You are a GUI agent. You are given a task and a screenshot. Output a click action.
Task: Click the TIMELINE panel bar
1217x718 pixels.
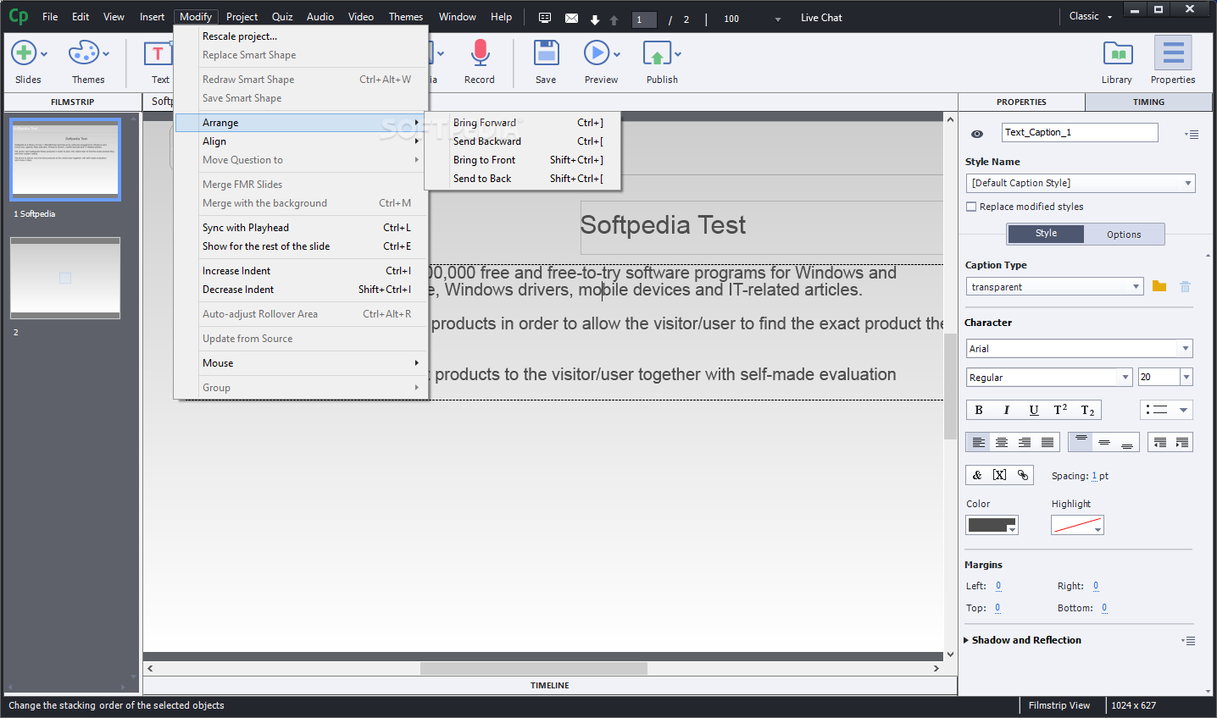coord(550,685)
